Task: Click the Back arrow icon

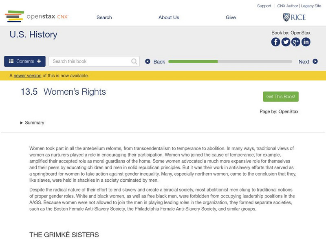Action: pos(148,61)
